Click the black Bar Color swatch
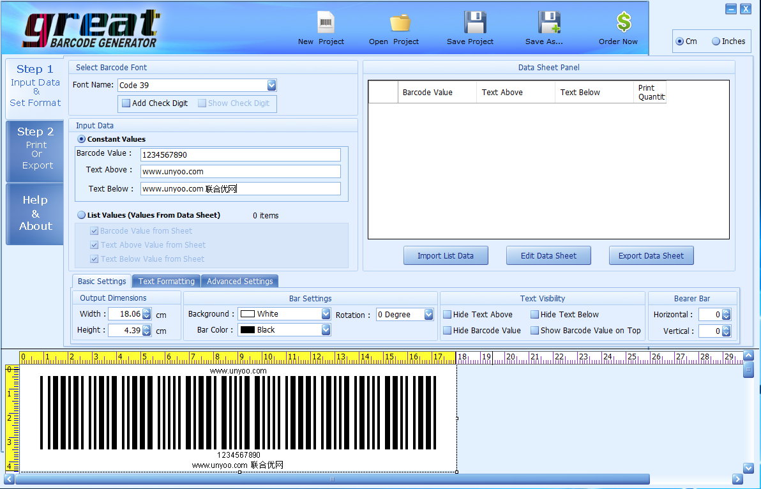 pos(248,330)
